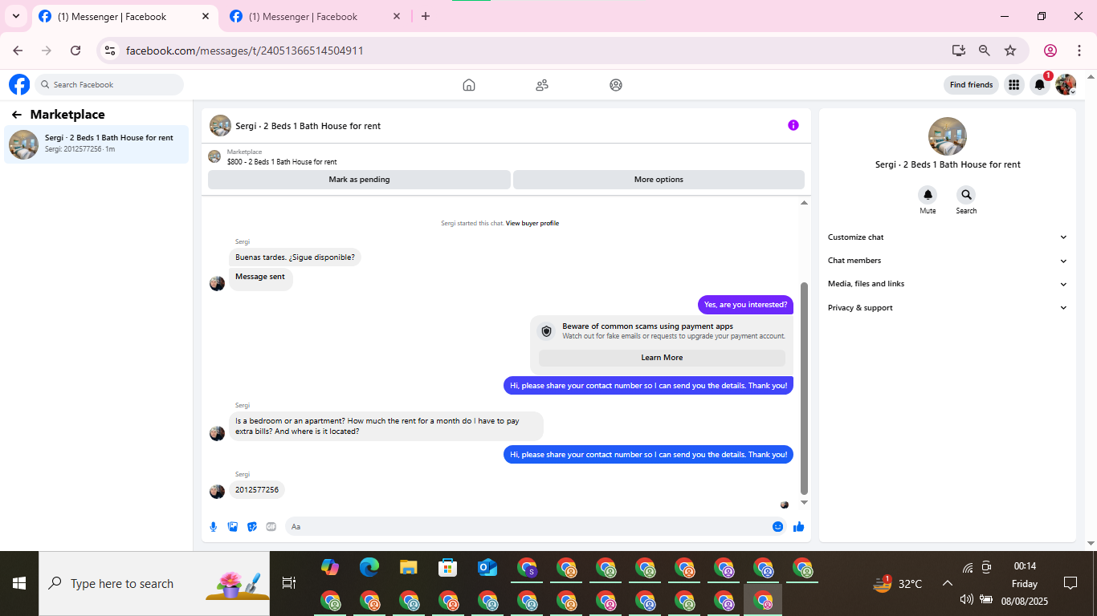Viewport: 1097px width, 616px height.
Task: Click the message text "2012577256"
Action: (257, 489)
